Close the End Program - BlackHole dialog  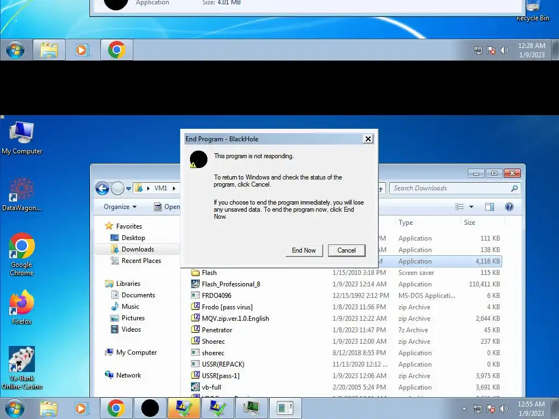tap(368, 139)
